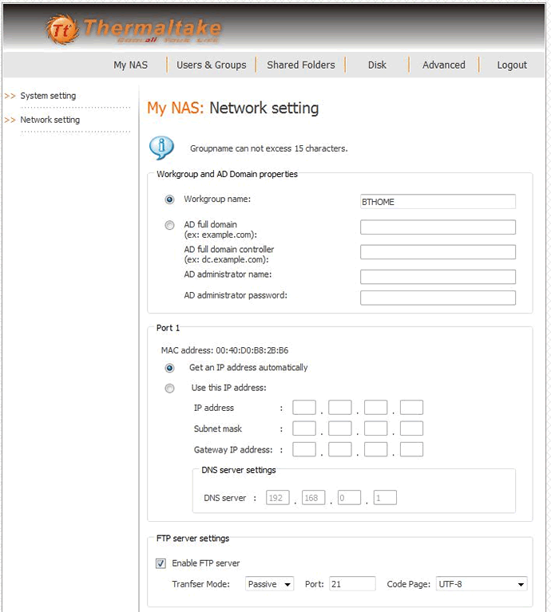Image resolution: width=551 pixels, height=612 pixels.
Task: Go to System setting in sidebar
Action: tap(48, 96)
